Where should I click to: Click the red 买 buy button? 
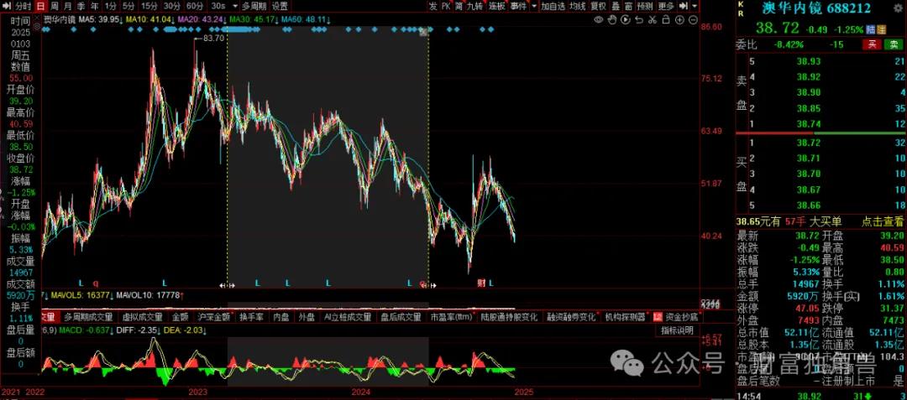(x=870, y=44)
